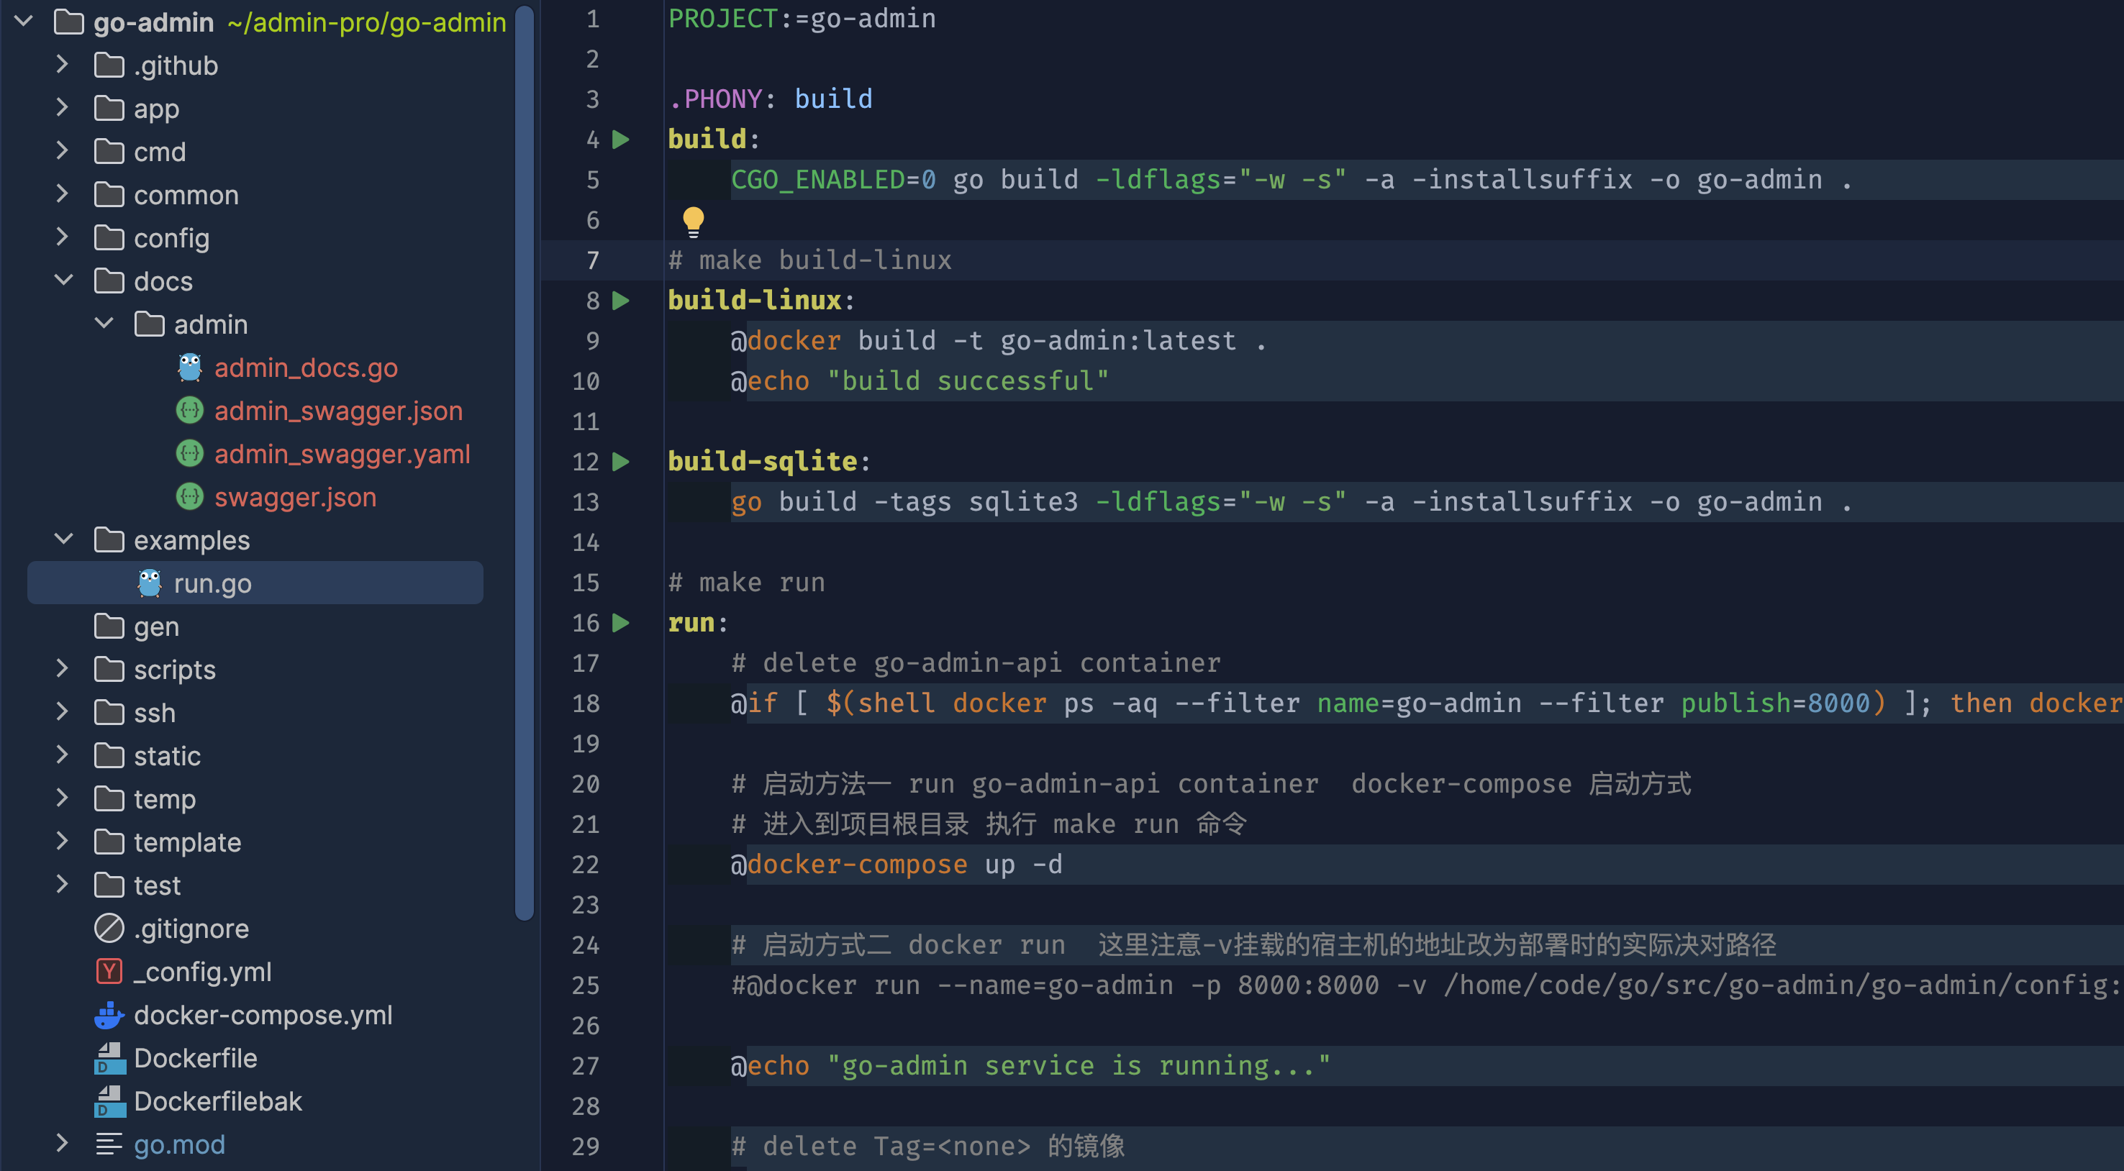Click the project tree vertical scrollbar
Screen dimensions: 2124x1171
(x=524, y=462)
